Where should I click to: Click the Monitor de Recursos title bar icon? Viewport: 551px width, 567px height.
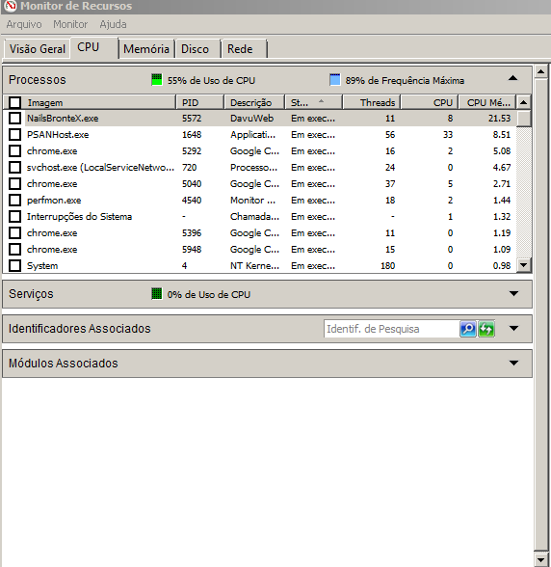pyautogui.click(x=11, y=6)
